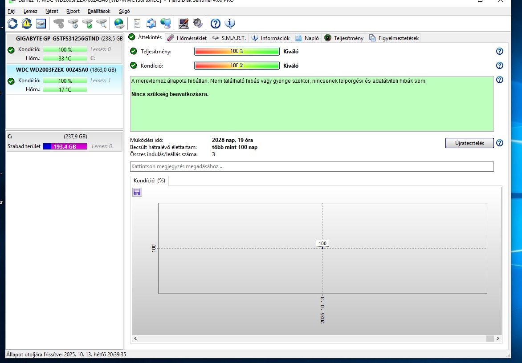Click the globe and monitor network icon
522x363 pixels.
pos(165,23)
